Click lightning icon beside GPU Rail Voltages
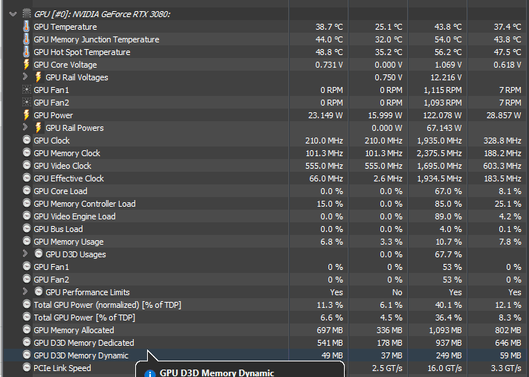Viewport: 529px width, 377px height. (x=39, y=77)
